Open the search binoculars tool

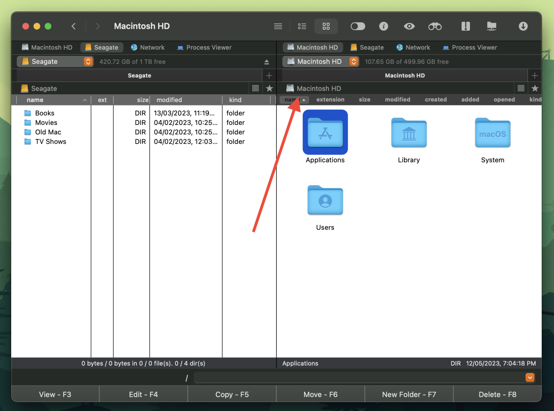click(435, 26)
